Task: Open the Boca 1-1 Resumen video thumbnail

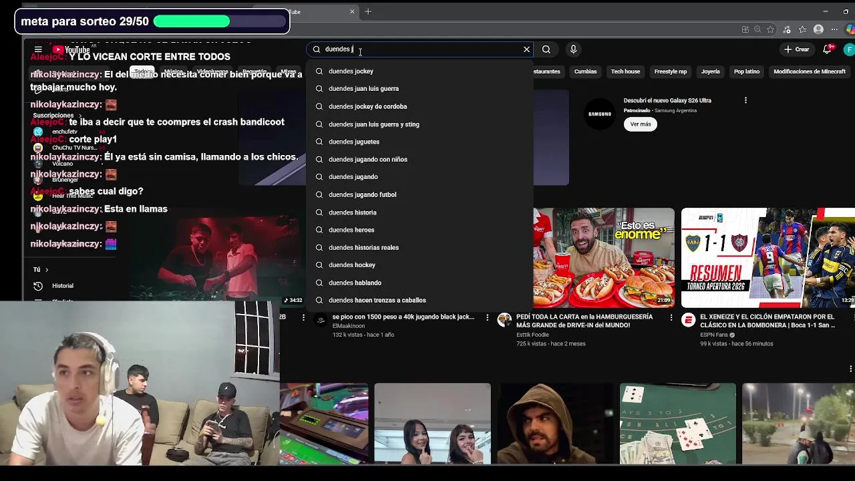Action: pos(768,257)
